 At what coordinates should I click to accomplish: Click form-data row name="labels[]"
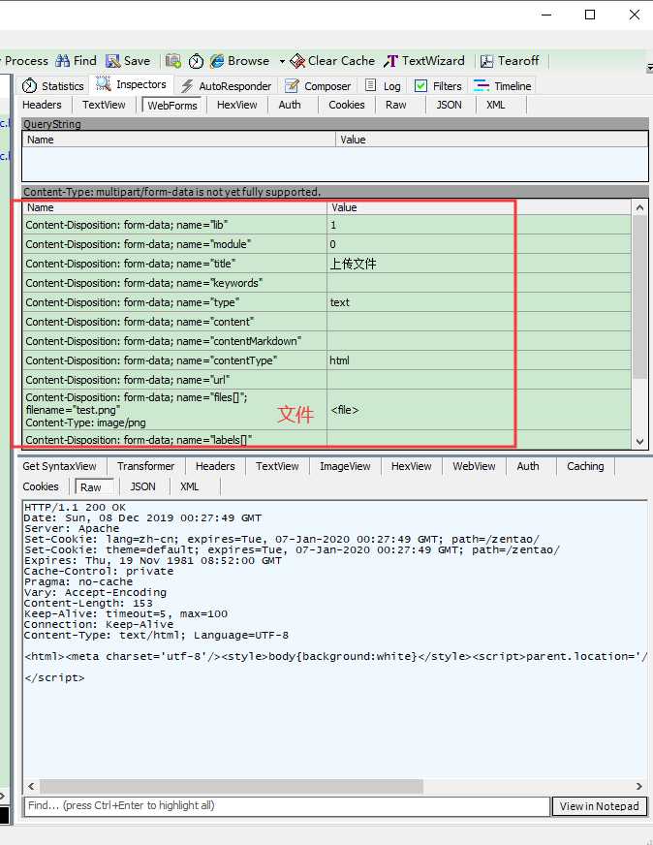pyautogui.click(x=326, y=440)
